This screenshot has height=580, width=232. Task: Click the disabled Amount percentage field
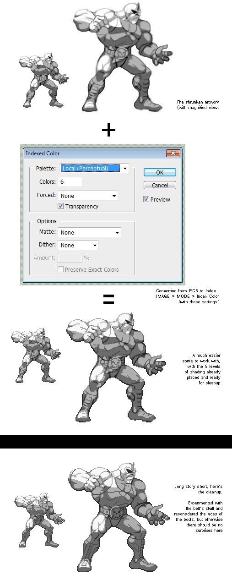click(x=70, y=258)
